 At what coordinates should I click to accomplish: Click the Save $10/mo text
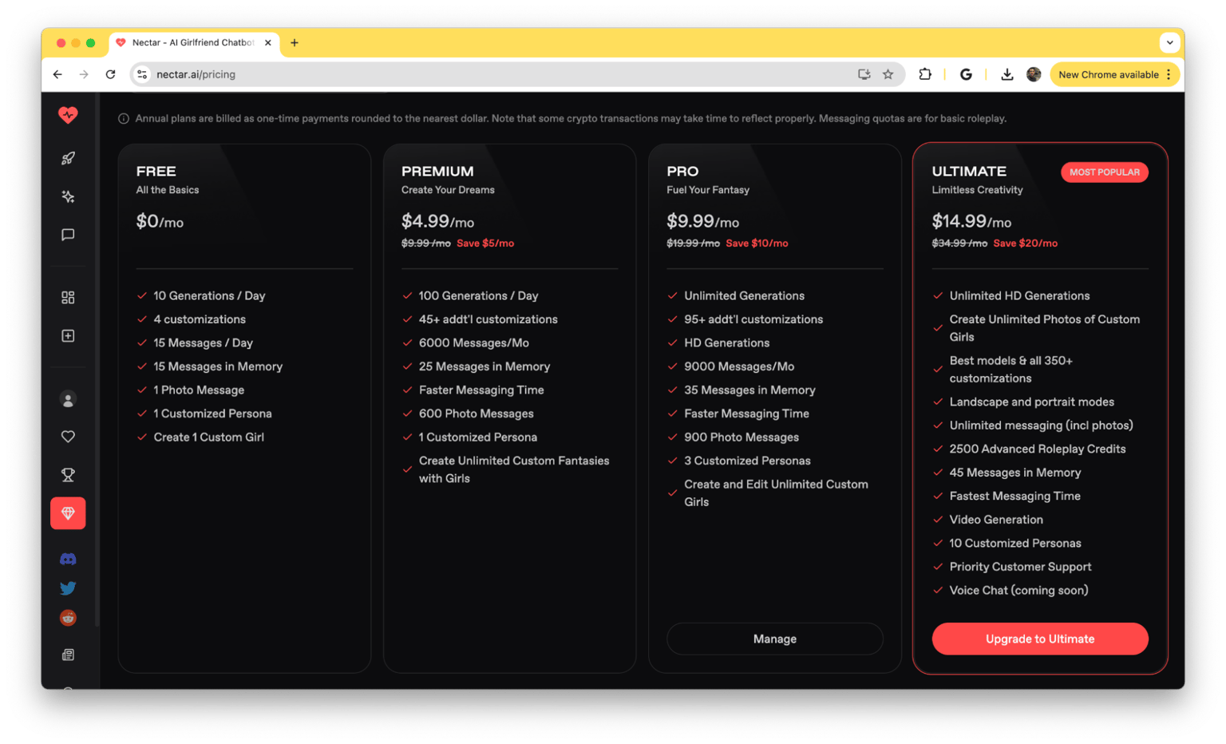757,243
